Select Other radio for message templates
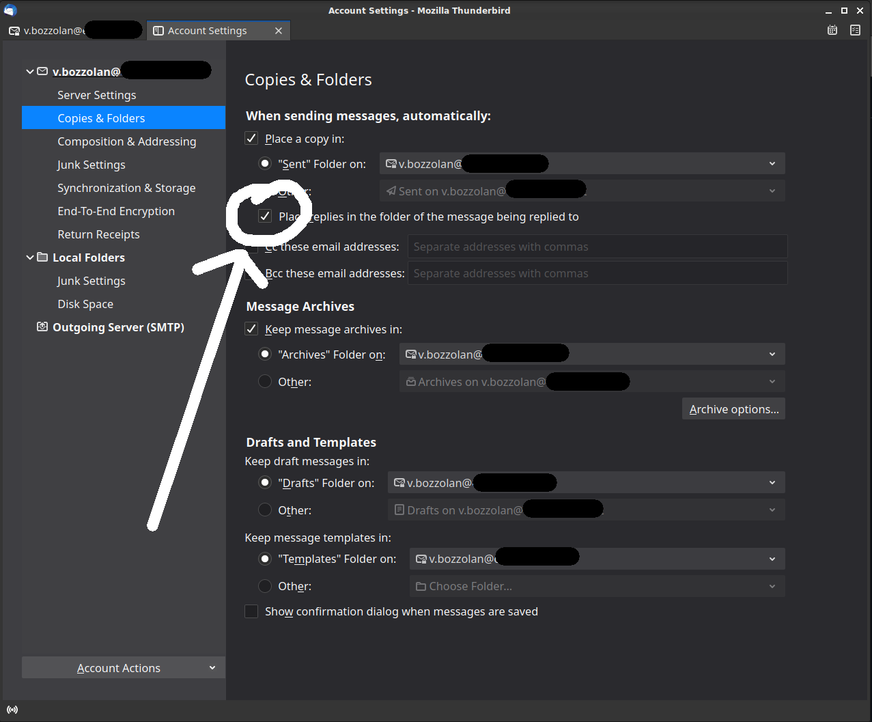This screenshot has height=722, width=872. pyautogui.click(x=265, y=586)
